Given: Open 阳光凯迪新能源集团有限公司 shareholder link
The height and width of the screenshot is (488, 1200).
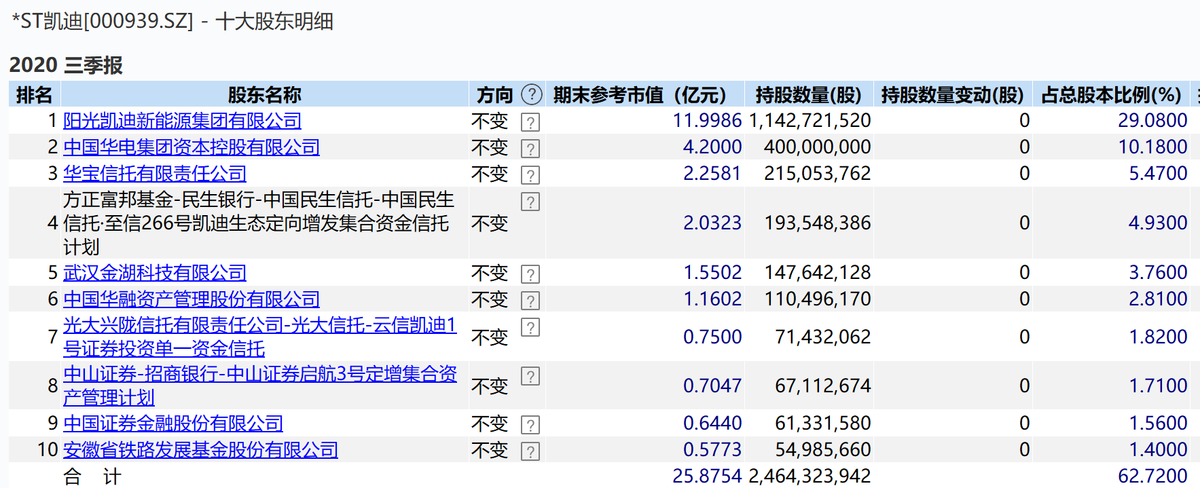Looking at the screenshot, I should coord(182,121).
